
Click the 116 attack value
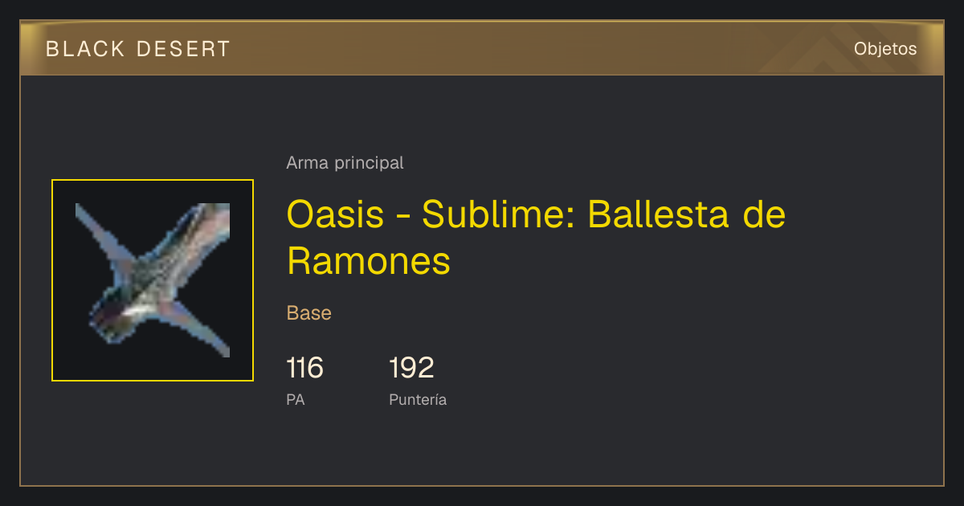point(304,368)
